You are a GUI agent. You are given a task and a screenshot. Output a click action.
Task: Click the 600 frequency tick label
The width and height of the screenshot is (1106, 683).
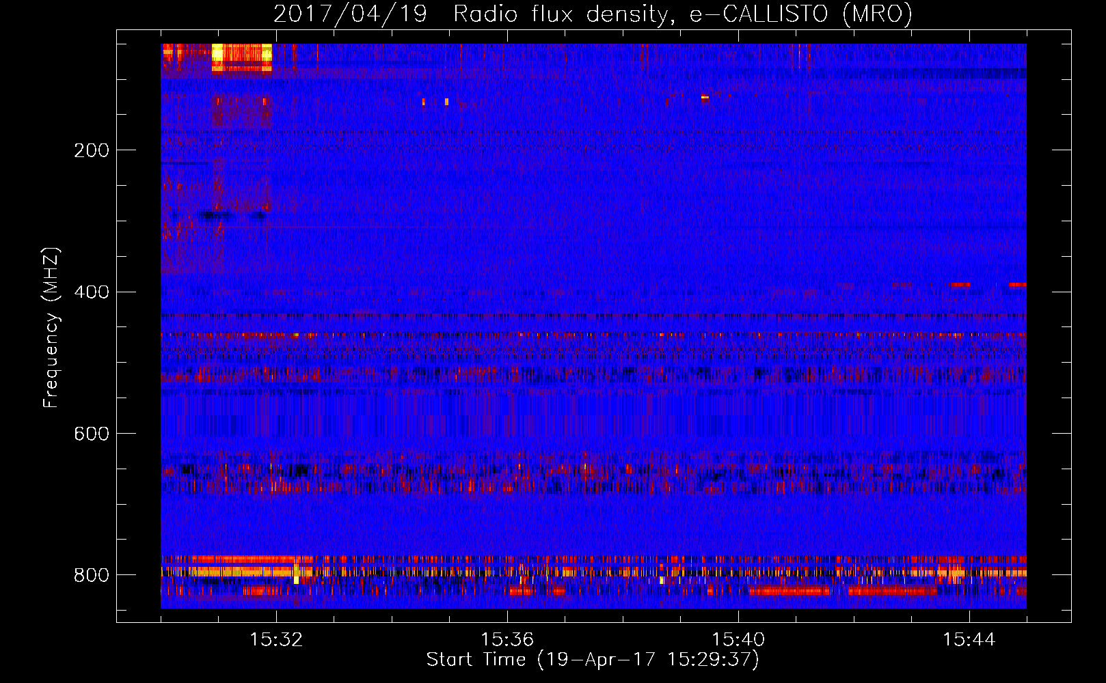point(92,434)
